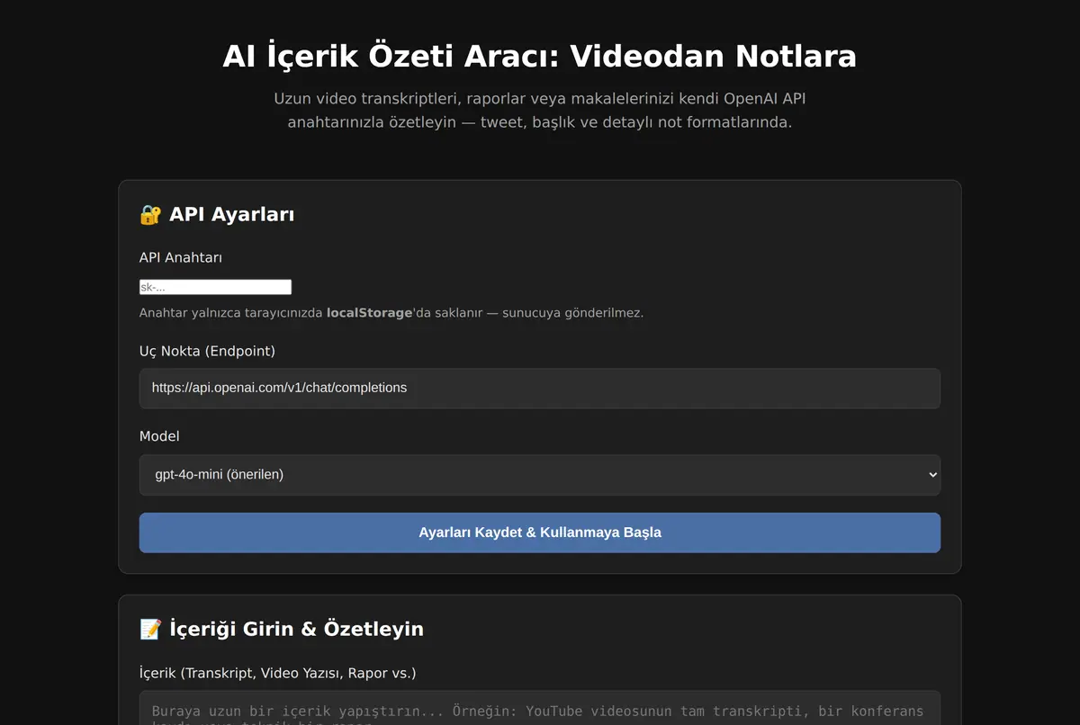The height and width of the screenshot is (725, 1080).
Task: Click the İçerik (Transkript, Video Yazısı, Rapor vs.) label
Action: tap(278, 673)
